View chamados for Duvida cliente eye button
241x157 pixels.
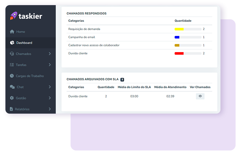200,96
